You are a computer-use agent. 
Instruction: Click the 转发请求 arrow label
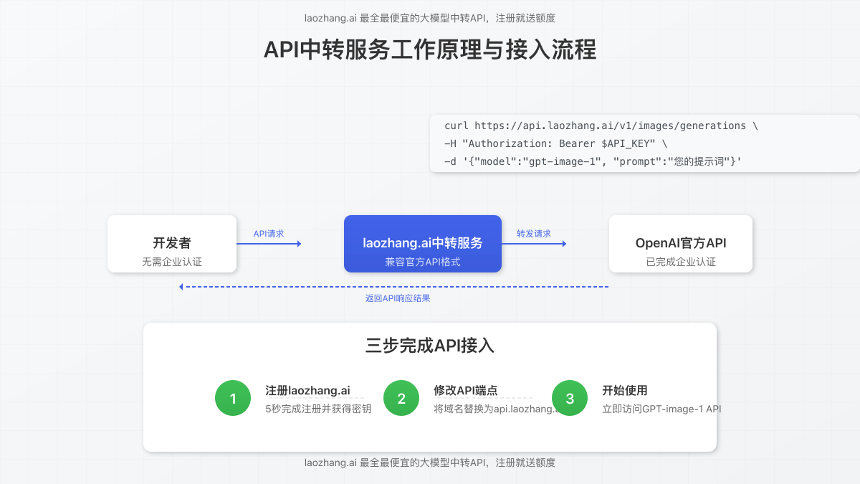pyautogui.click(x=534, y=234)
